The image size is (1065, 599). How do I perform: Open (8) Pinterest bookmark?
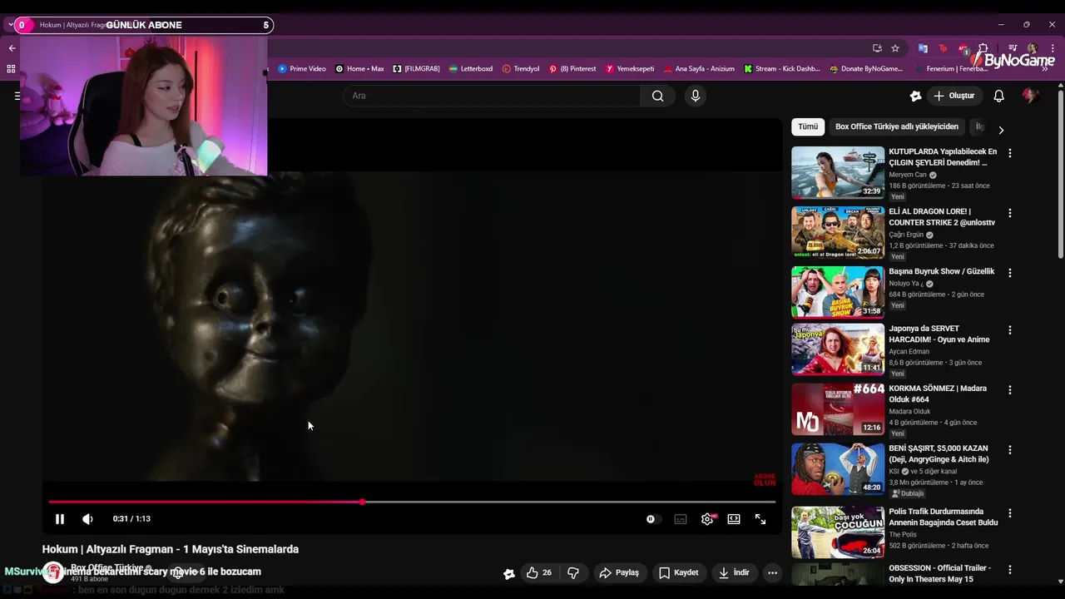pyautogui.click(x=572, y=69)
